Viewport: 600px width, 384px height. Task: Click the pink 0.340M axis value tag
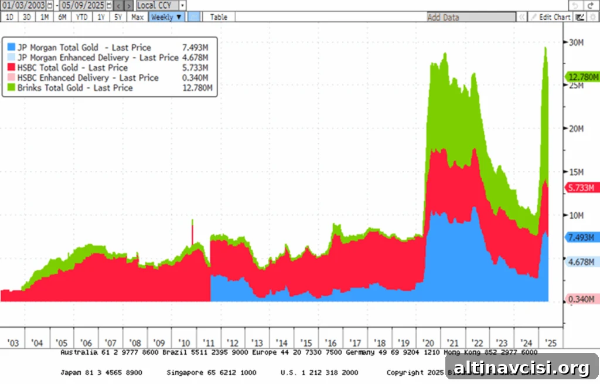[582, 299]
